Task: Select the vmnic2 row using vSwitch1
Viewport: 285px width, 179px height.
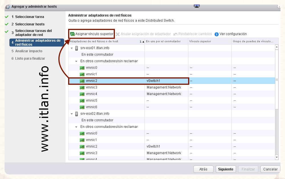Action: coord(128,81)
